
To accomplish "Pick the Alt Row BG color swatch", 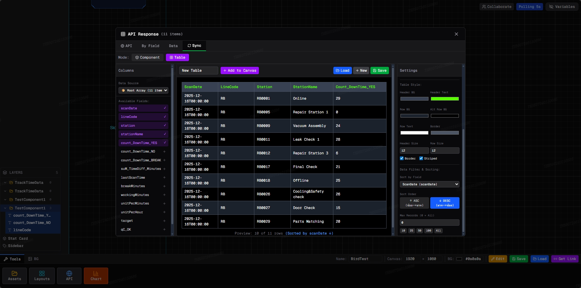I will pos(445,116).
